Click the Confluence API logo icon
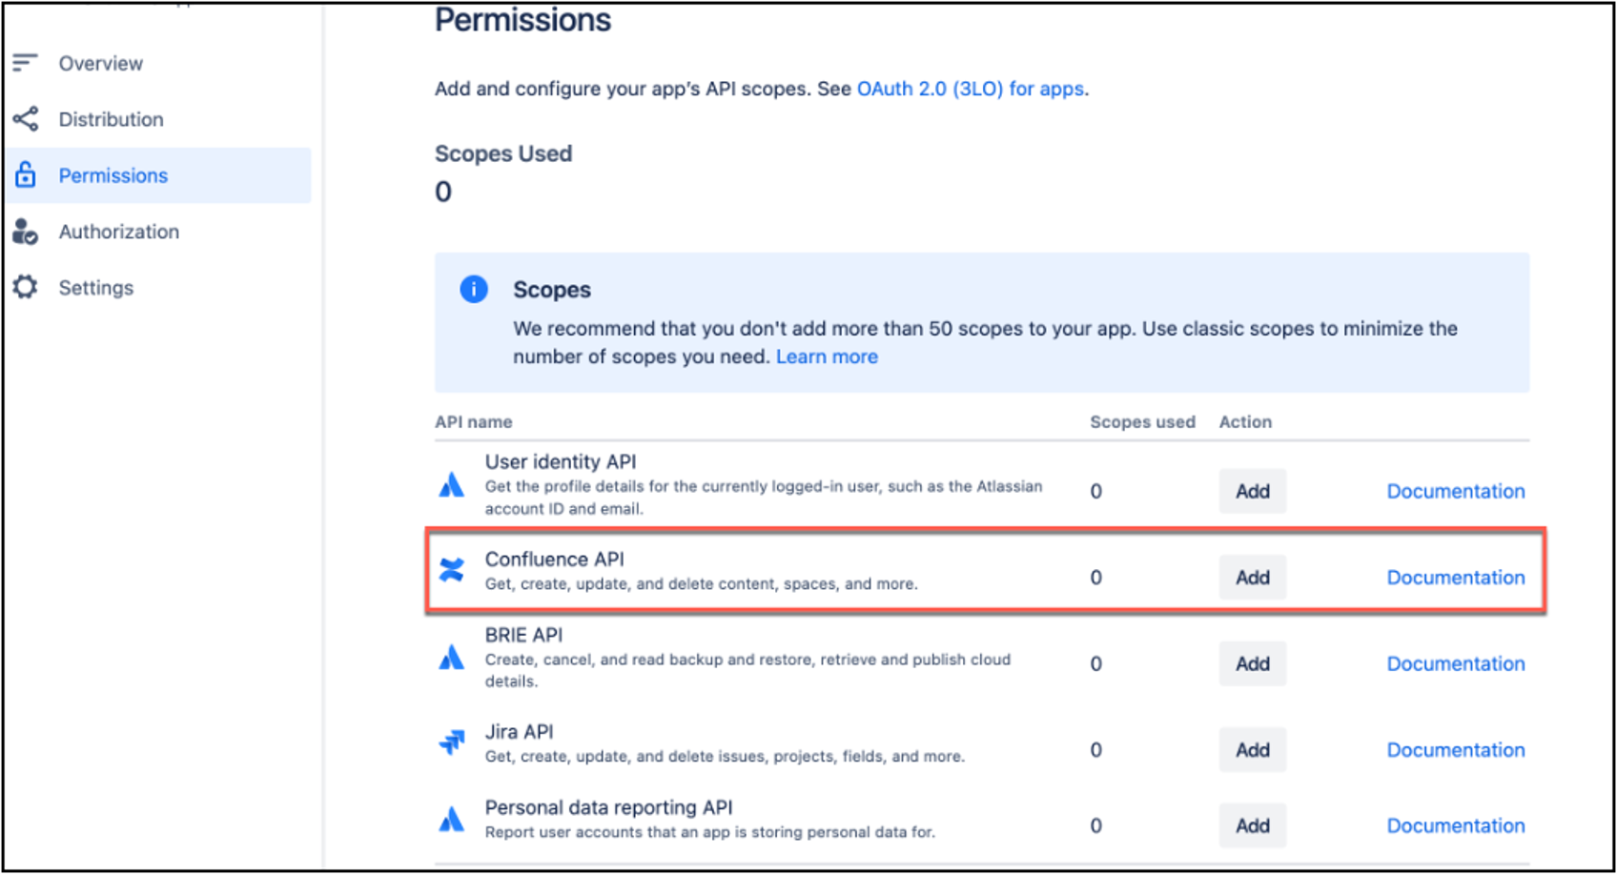 [x=452, y=570]
